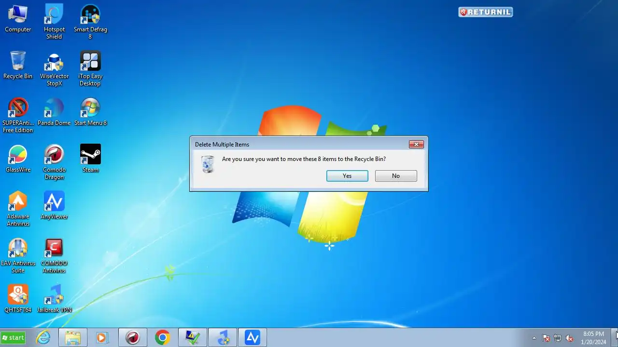Show hidden system tray icons
618x347 pixels.
coord(534,338)
